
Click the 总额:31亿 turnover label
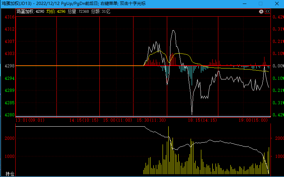click(100, 11)
